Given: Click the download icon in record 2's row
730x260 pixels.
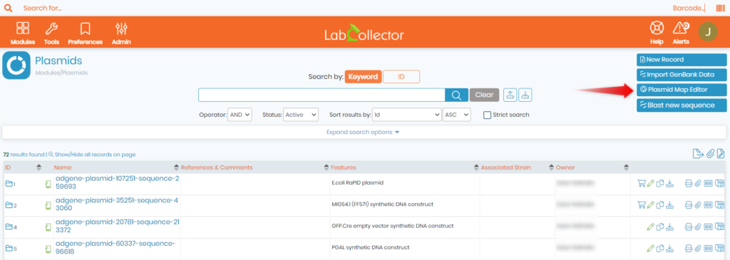Looking at the screenshot, I should [x=670, y=205].
